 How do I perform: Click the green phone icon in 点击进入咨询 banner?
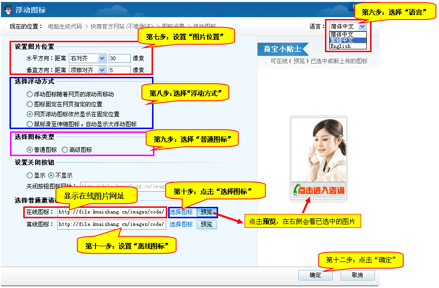298,190
